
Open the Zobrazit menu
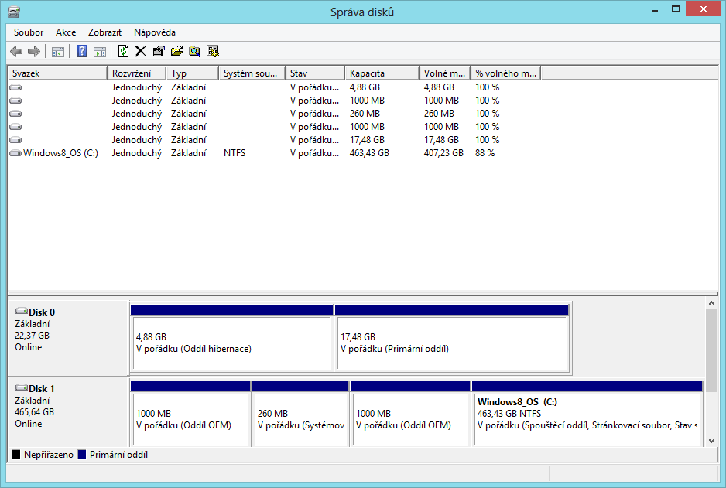tap(104, 32)
